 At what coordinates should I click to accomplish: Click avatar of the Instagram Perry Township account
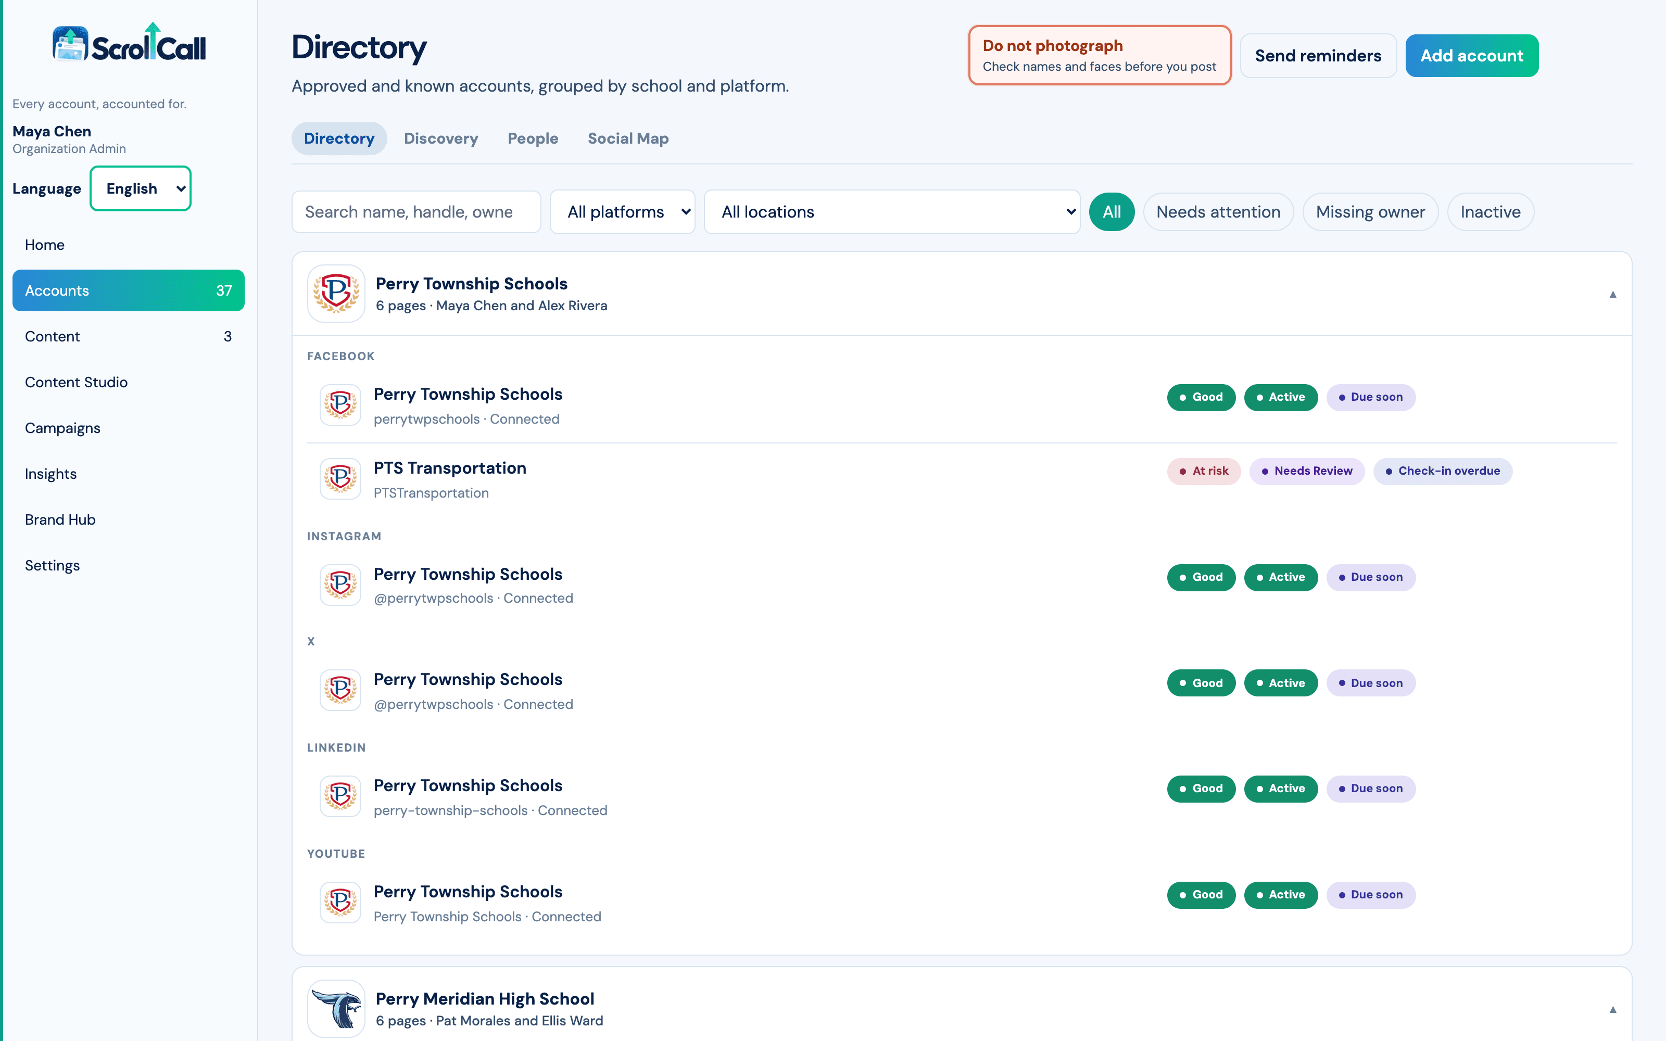pyautogui.click(x=340, y=585)
